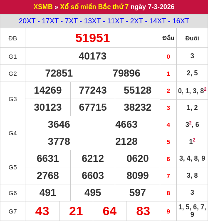Click the G2 row label
The height and width of the screenshot is (221, 208).
[12, 74]
